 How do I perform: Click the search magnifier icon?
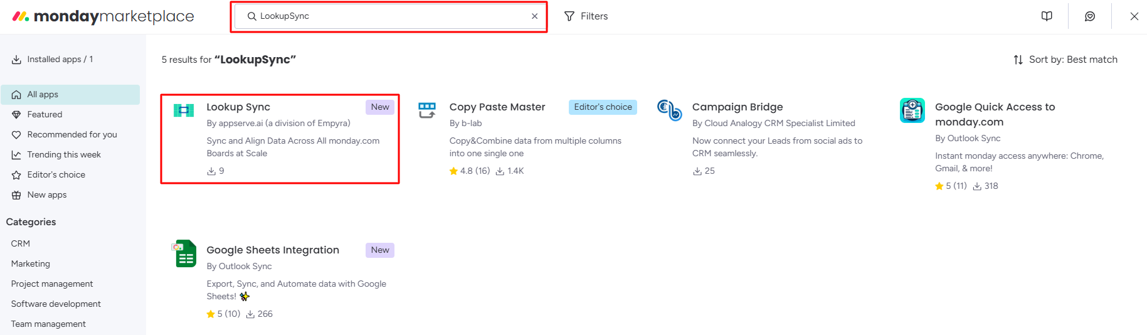click(251, 16)
